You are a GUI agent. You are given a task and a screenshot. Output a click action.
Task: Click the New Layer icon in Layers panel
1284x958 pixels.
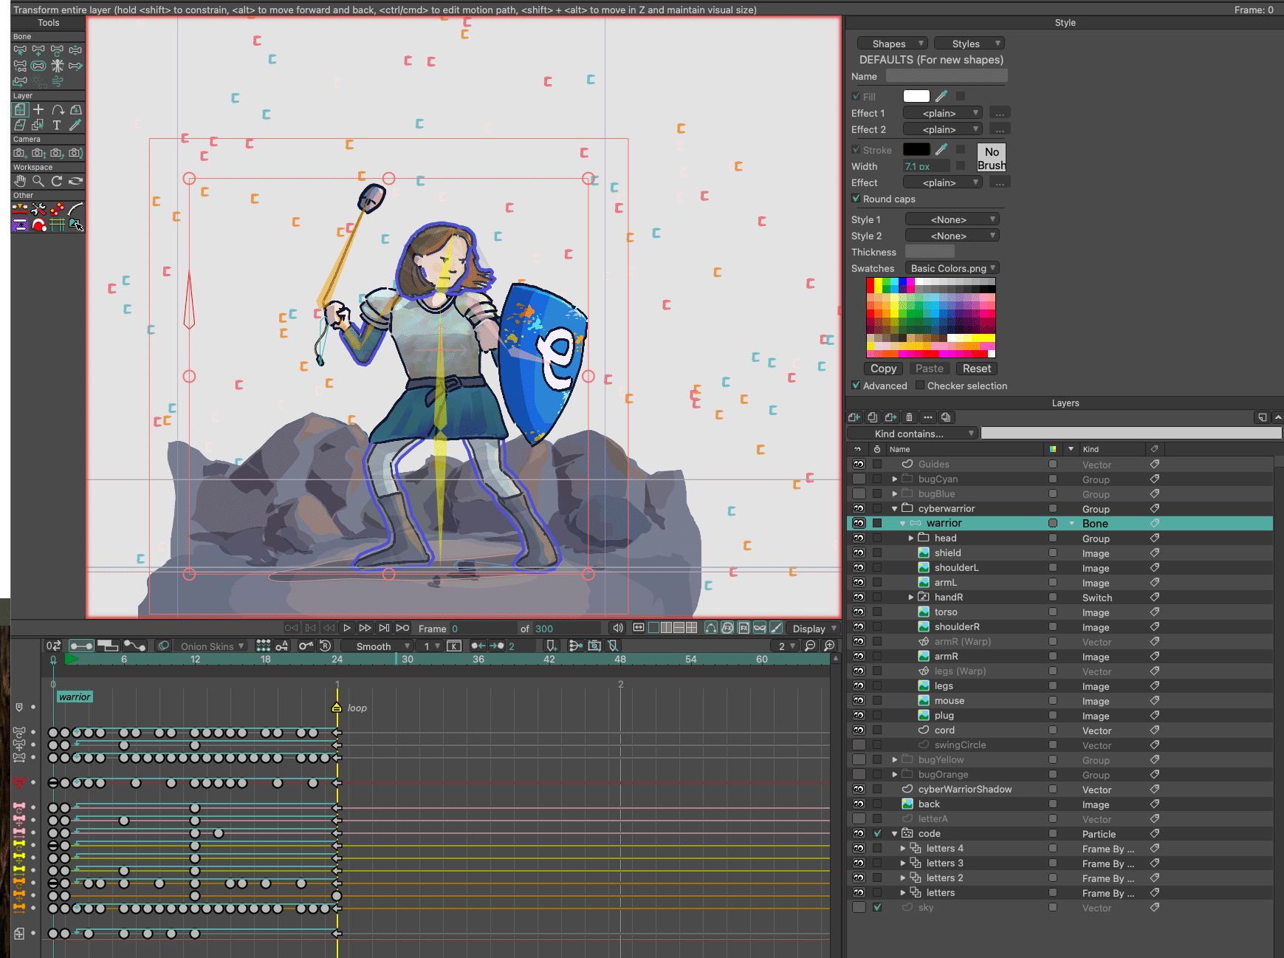click(x=854, y=417)
